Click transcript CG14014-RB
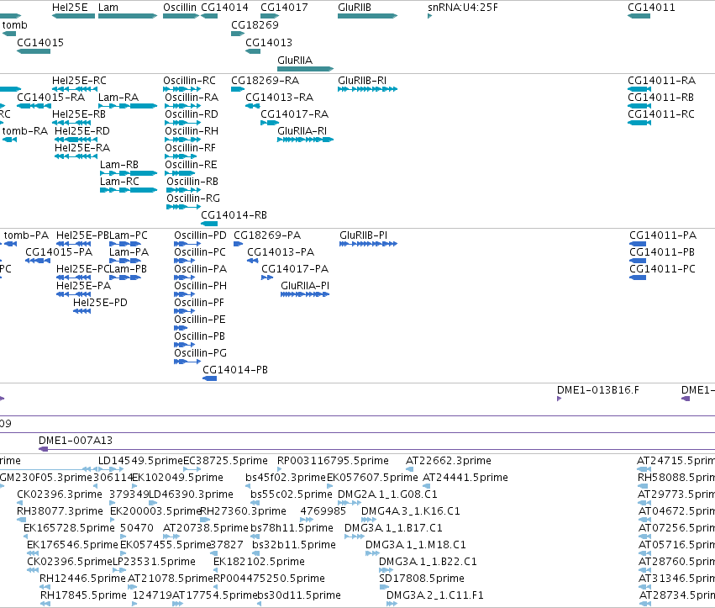The image size is (715, 608). [x=234, y=215]
